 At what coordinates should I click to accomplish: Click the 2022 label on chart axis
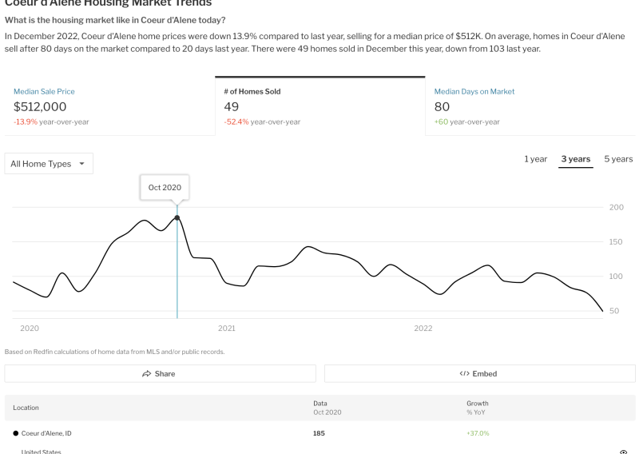pos(423,328)
